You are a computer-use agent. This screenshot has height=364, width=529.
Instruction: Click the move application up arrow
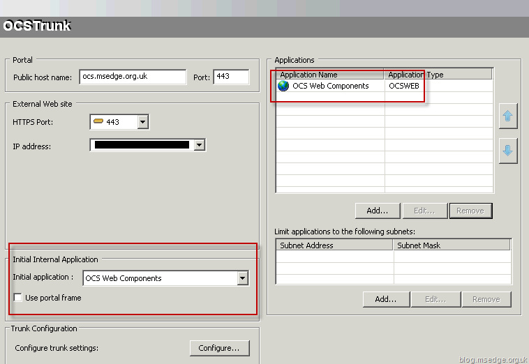pyautogui.click(x=508, y=116)
